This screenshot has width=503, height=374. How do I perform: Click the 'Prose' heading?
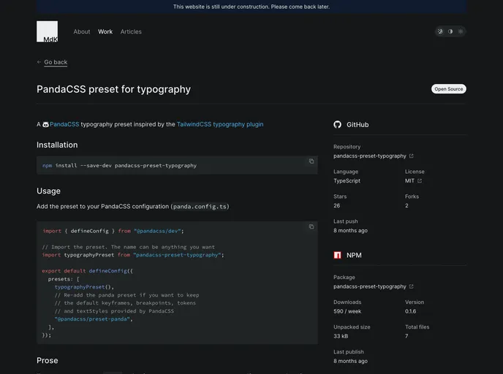click(47, 361)
